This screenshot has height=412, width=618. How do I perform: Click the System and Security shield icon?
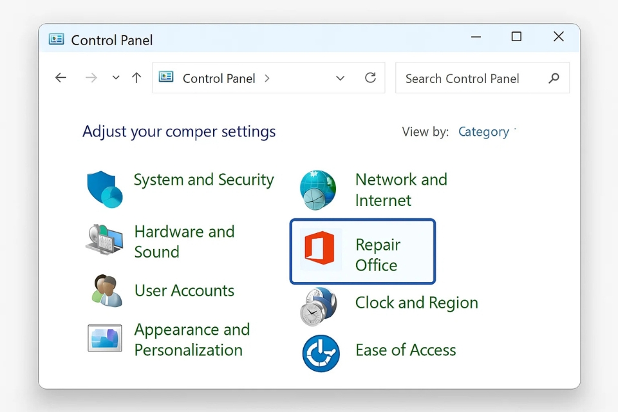pyautogui.click(x=104, y=189)
